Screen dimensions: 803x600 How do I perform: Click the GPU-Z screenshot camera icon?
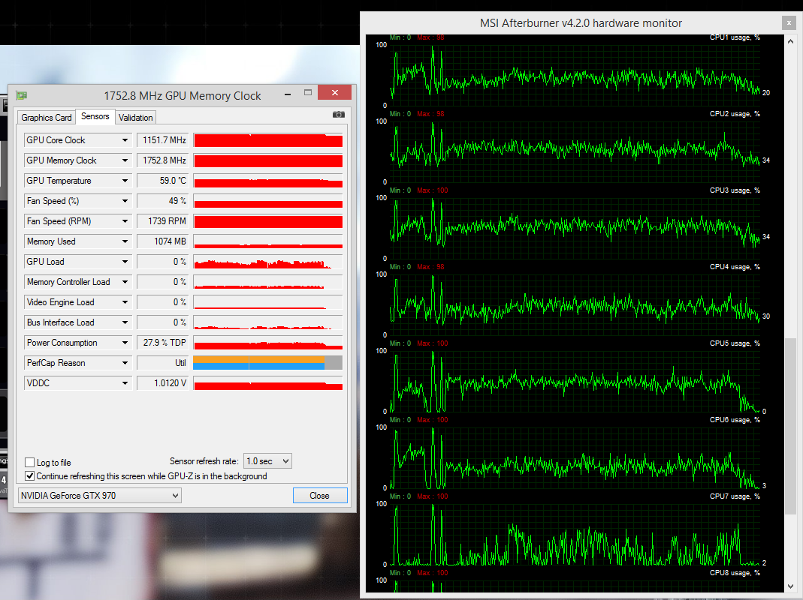(x=339, y=115)
